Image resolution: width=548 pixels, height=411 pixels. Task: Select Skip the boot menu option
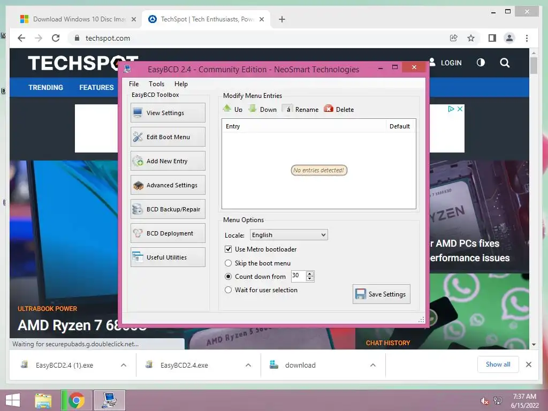228,263
